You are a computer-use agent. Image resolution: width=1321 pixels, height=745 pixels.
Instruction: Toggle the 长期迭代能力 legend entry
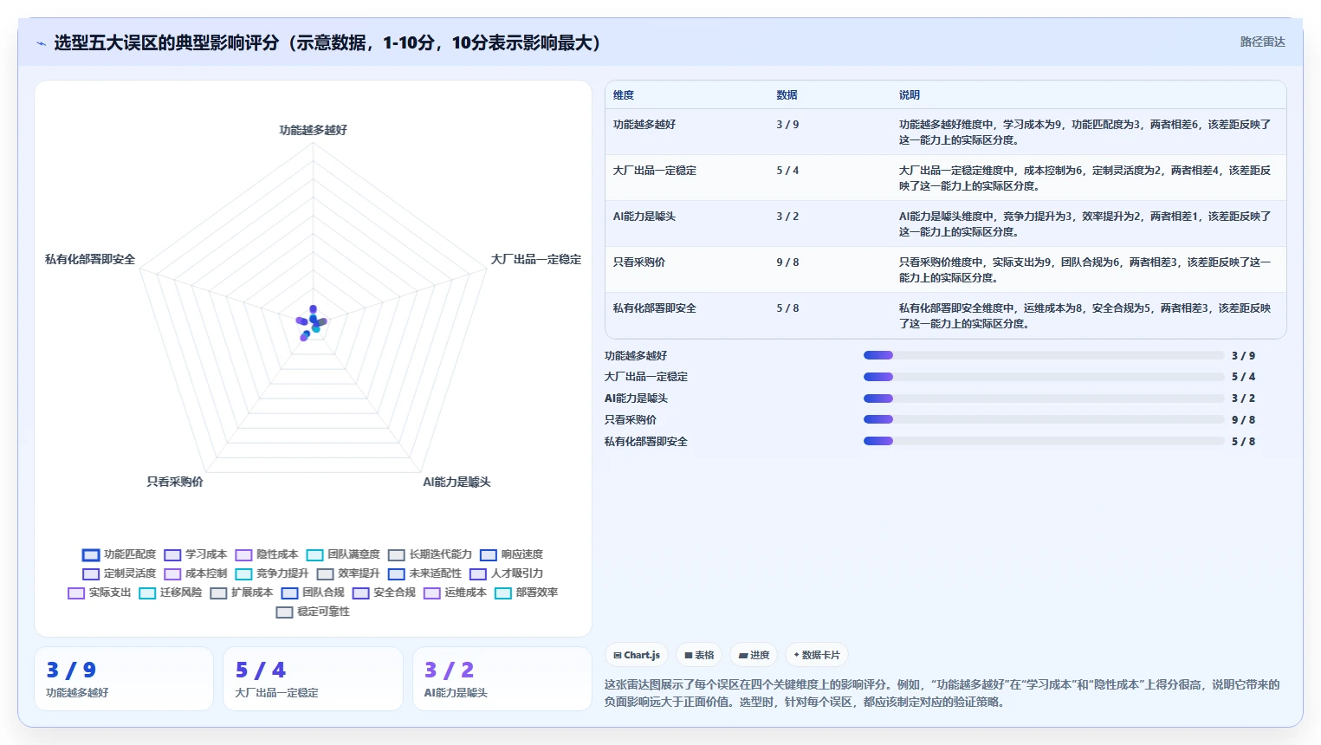[430, 554]
